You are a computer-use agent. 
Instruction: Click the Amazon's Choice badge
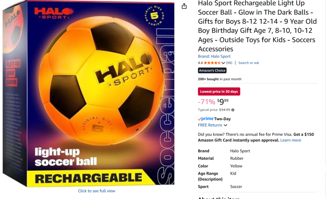coord(212,70)
